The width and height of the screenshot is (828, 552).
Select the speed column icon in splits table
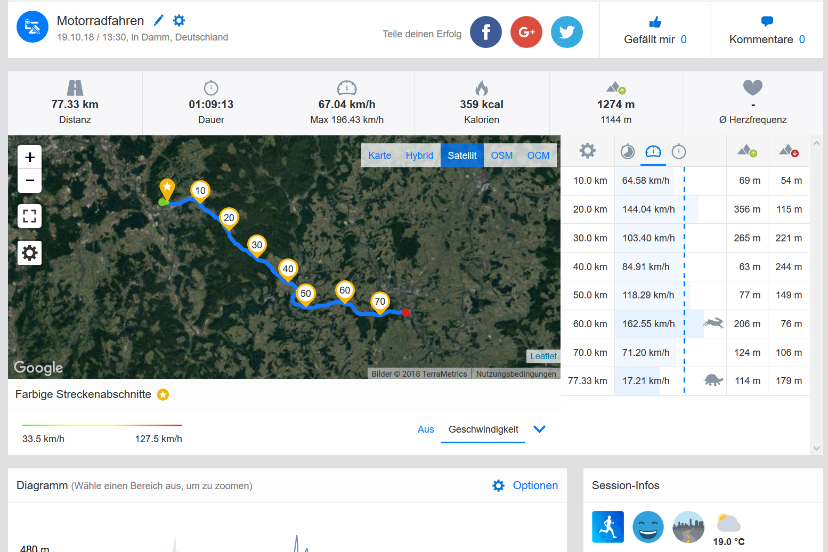[x=653, y=152]
